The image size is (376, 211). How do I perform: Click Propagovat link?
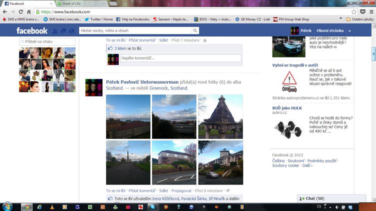[x=181, y=191]
